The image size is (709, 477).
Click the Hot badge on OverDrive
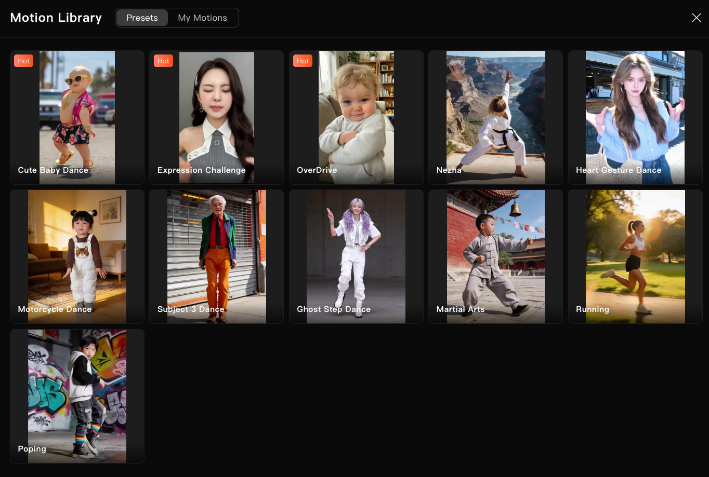(x=303, y=61)
